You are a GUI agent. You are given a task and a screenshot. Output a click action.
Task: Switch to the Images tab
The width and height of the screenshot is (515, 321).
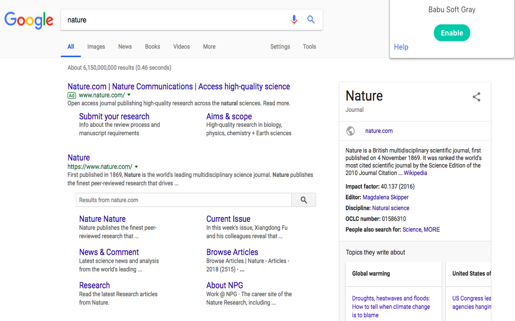coord(96,47)
